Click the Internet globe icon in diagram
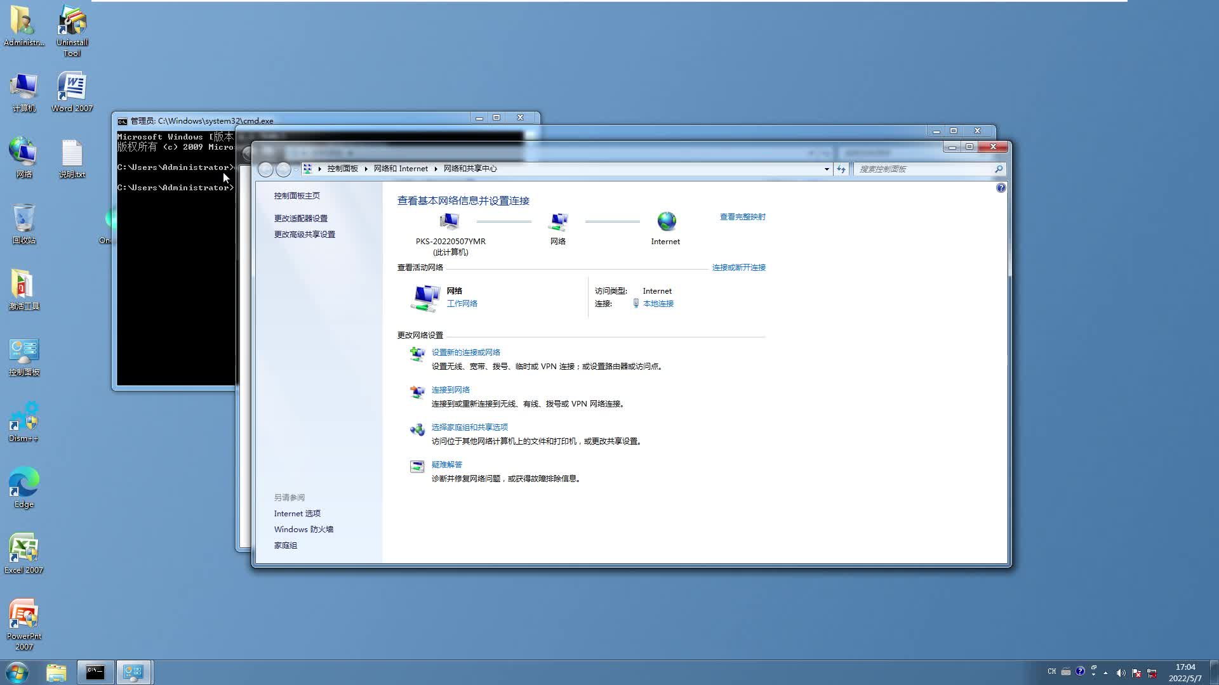Screen dimensions: 1219x685 (665, 221)
